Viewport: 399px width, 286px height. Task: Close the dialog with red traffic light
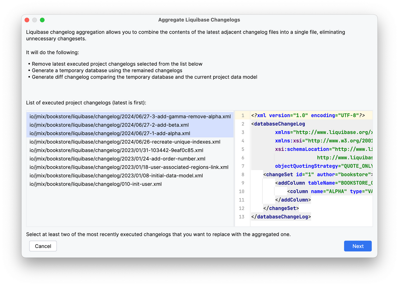[x=27, y=20]
